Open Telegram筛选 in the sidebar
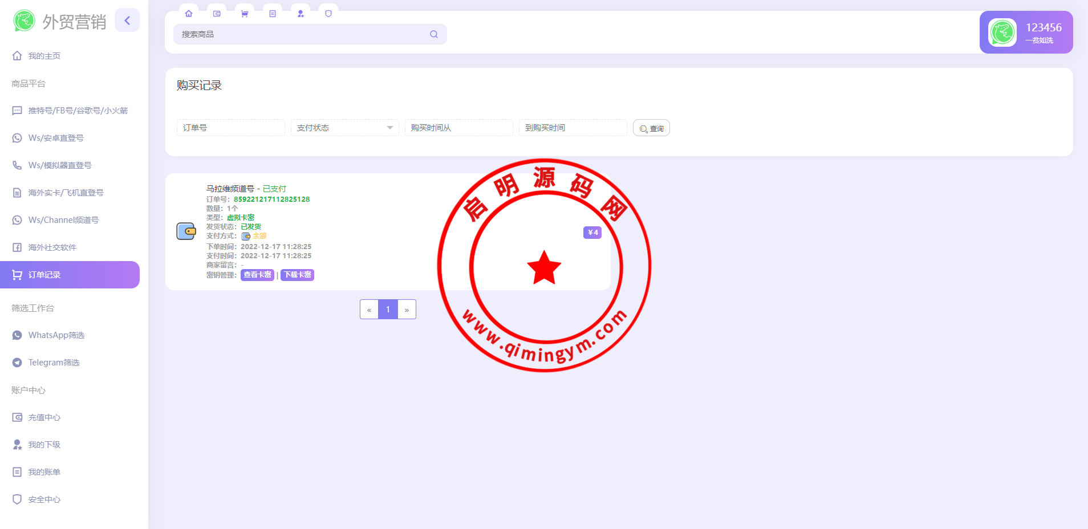 click(x=54, y=363)
